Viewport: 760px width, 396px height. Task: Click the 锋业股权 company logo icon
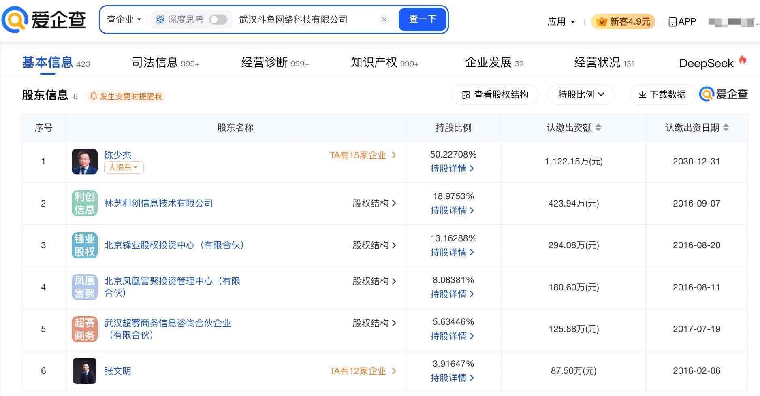point(85,245)
